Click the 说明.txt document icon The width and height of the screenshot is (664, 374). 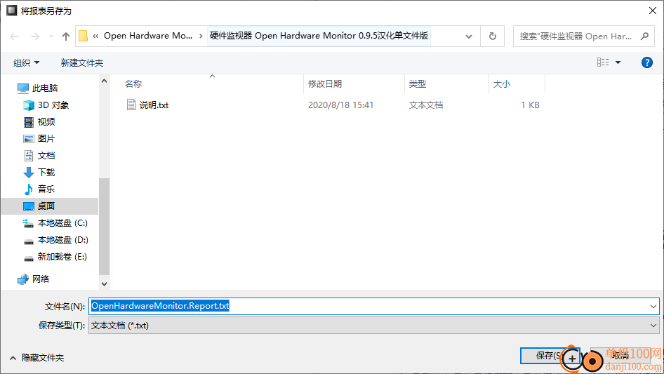click(131, 105)
